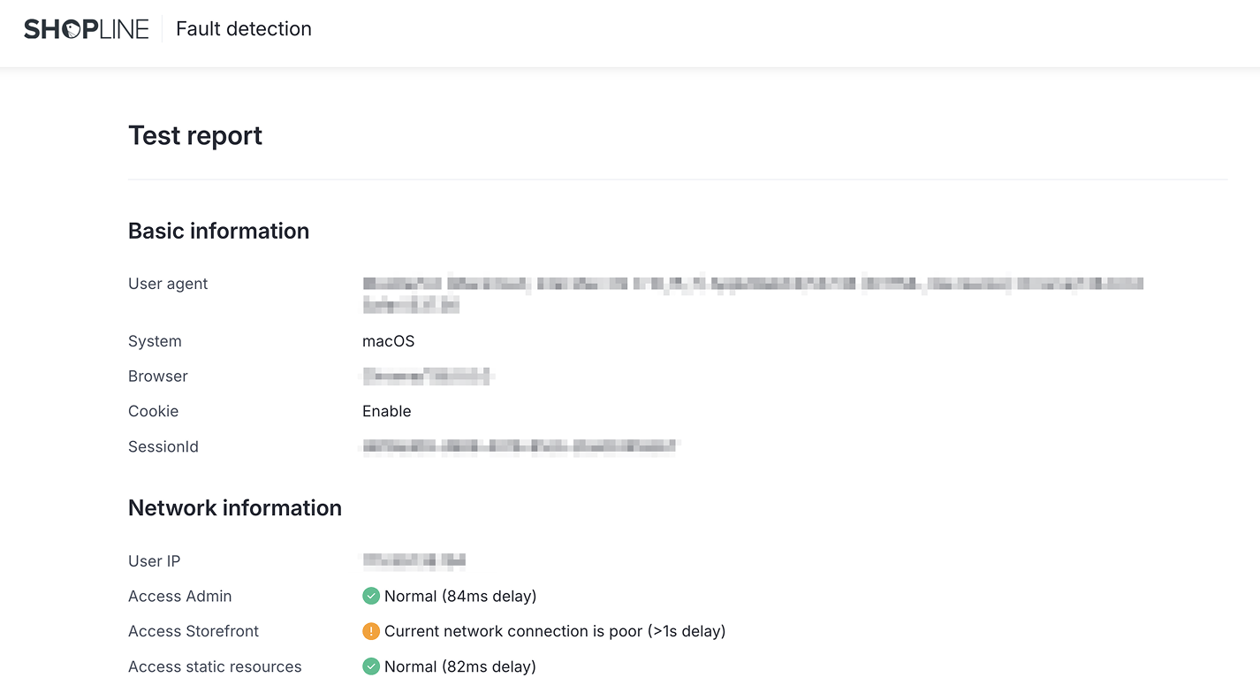Click the Basic information section heading
The image size is (1260, 685).
tap(218, 231)
